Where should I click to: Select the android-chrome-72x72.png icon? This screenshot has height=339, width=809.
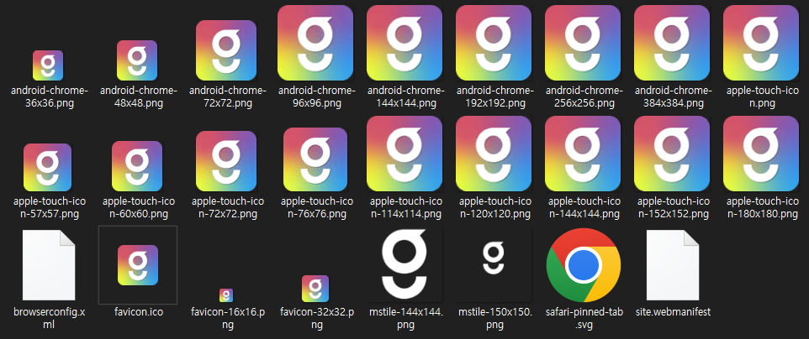point(226,50)
